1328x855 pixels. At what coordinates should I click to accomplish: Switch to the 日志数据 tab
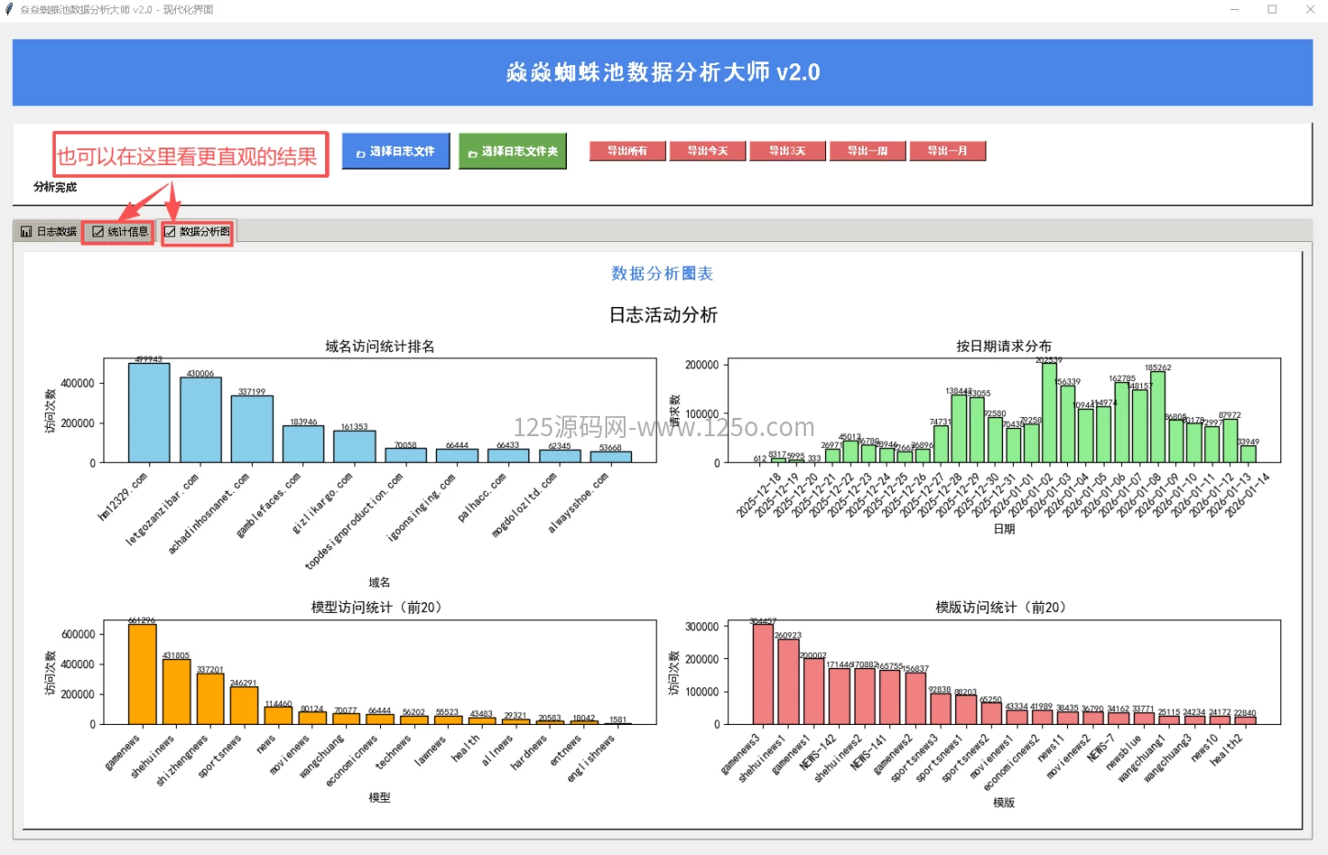(x=49, y=232)
